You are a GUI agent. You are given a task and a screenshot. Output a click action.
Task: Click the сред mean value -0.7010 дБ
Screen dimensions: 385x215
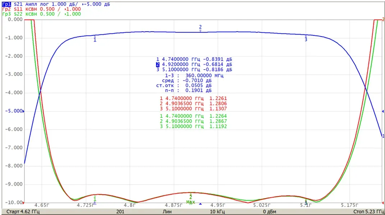197,81
